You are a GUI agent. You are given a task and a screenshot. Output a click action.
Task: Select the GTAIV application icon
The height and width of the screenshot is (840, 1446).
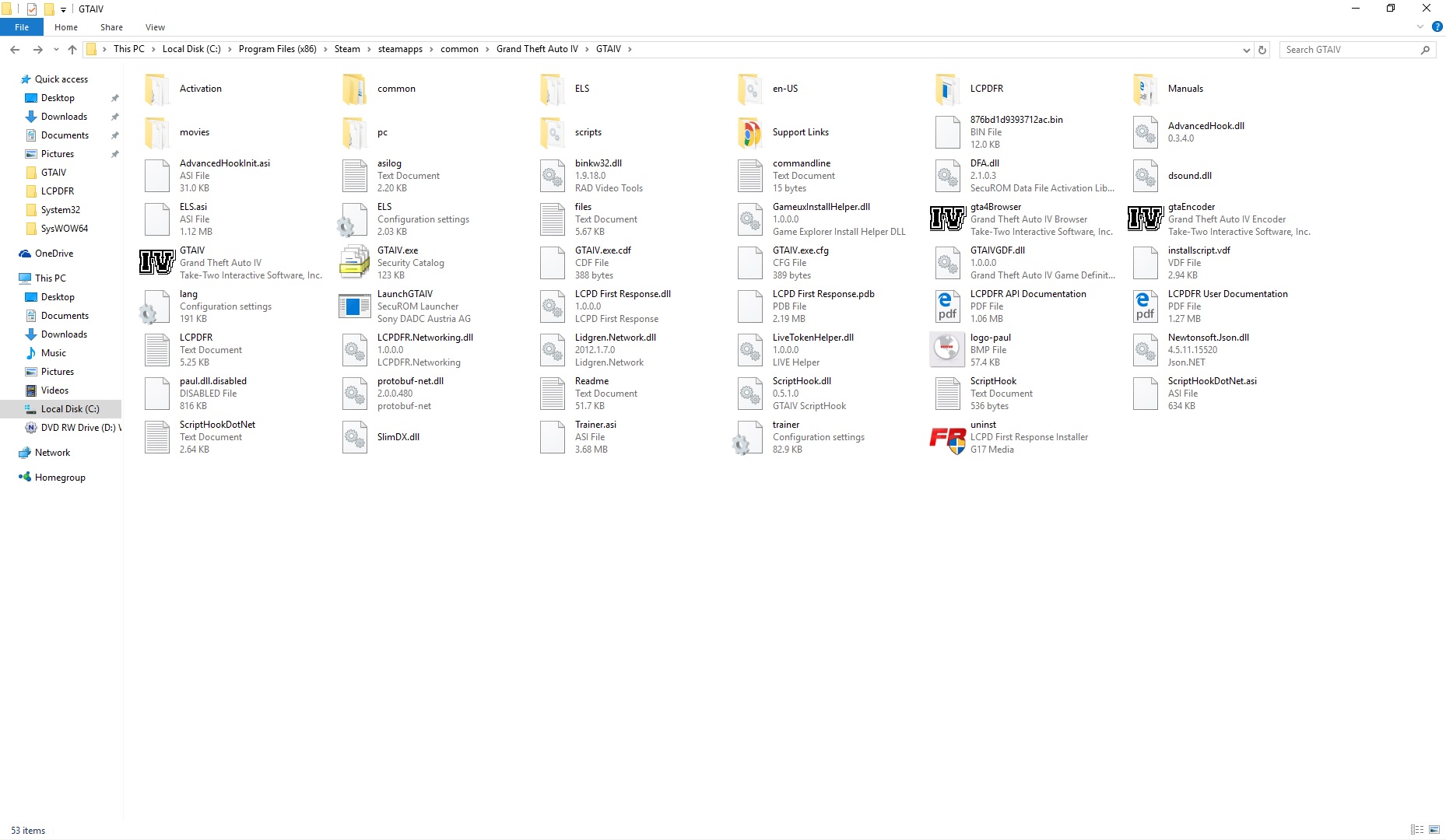tap(157, 263)
